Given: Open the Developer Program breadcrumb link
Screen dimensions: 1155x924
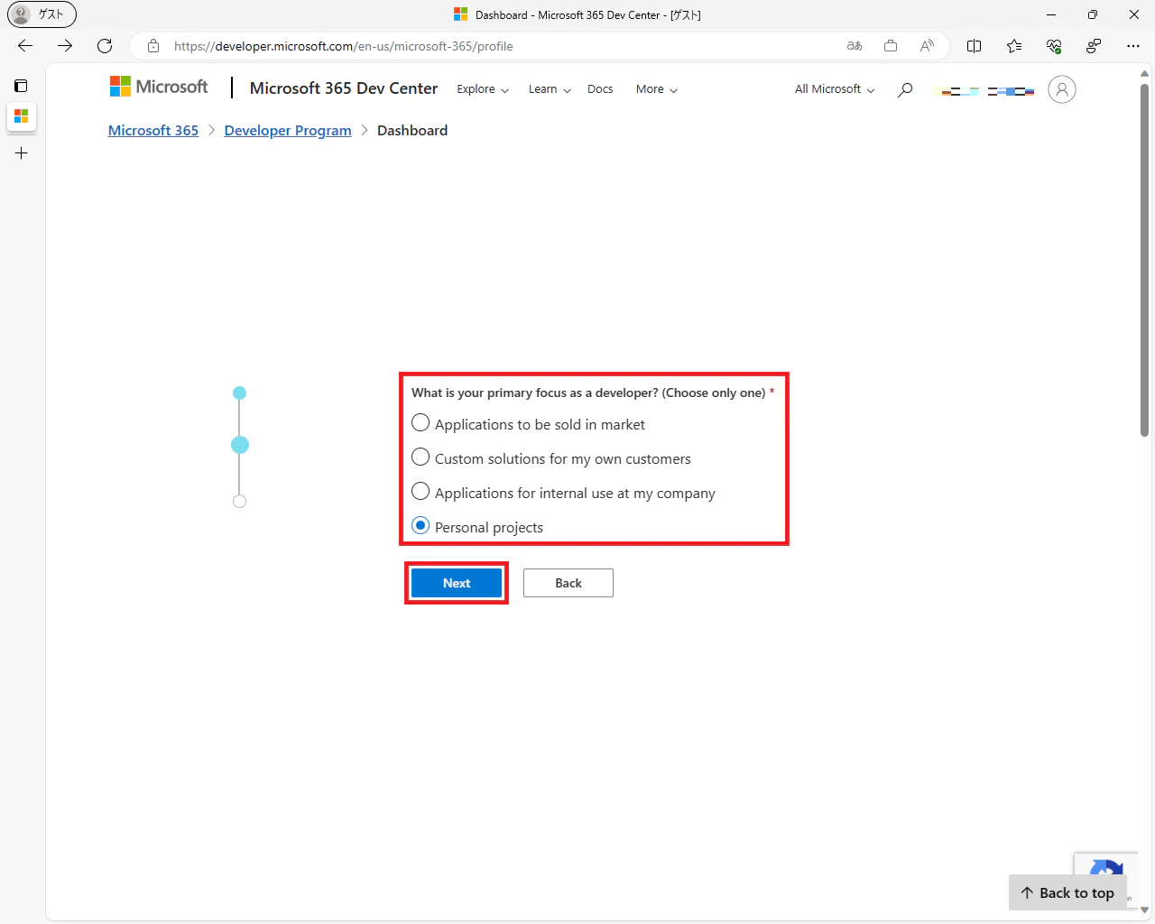Looking at the screenshot, I should [288, 131].
